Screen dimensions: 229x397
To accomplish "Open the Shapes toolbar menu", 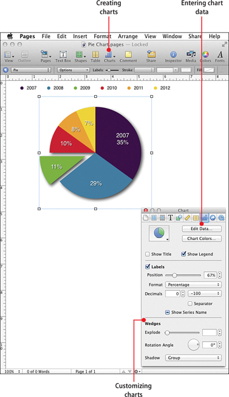I will pyautogui.click(x=80, y=57).
